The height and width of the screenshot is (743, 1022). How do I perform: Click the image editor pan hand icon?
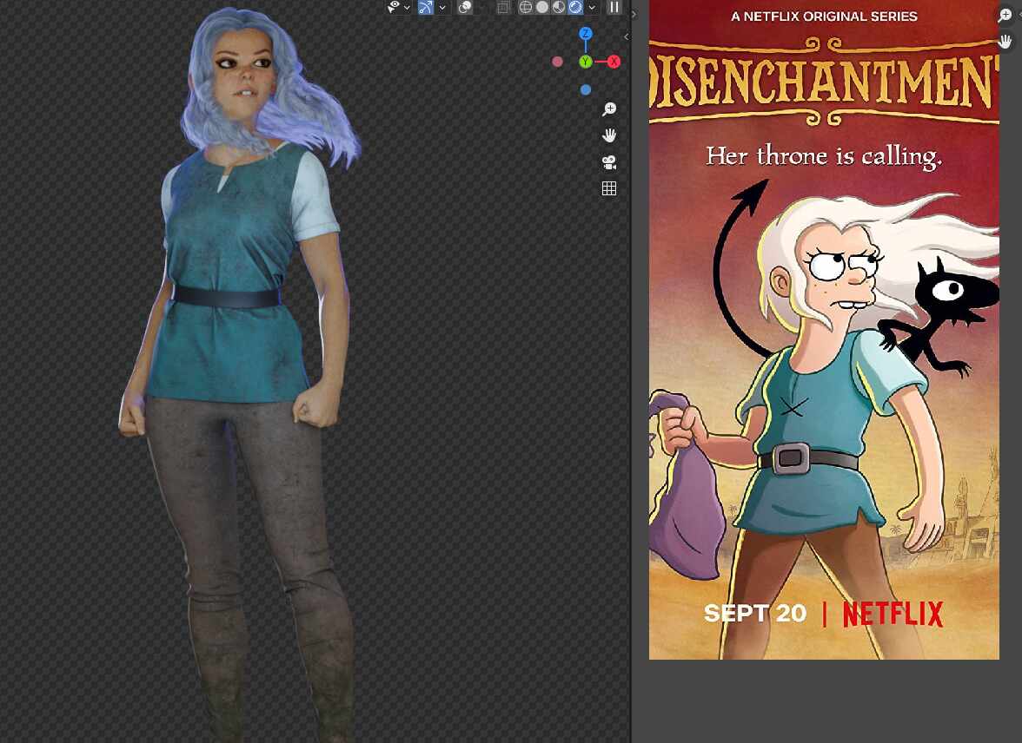tap(1005, 42)
